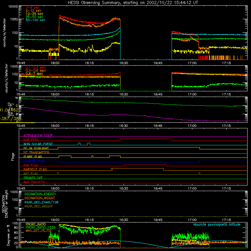251x251 pixels.
Task: Click the 10000 tick label on keV plot
Action: pos(13,7)
